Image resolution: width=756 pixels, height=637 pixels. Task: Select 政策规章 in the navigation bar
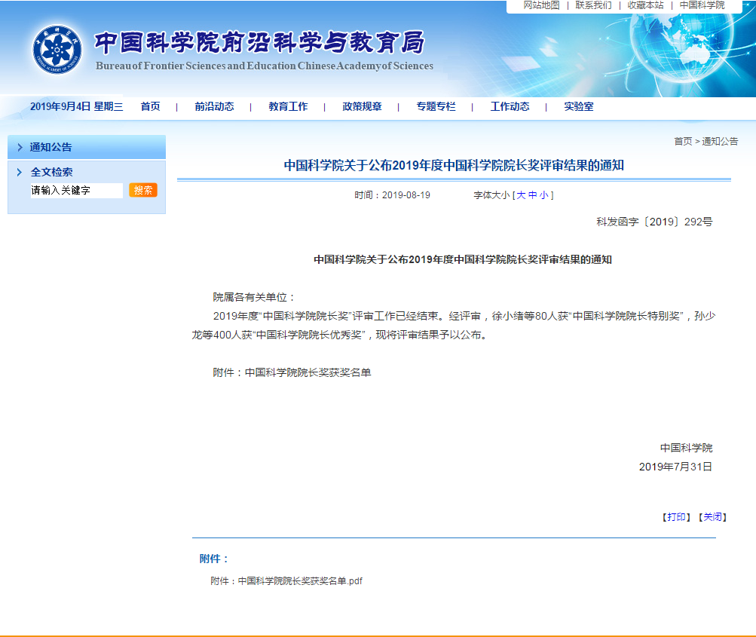tap(362, 107)
